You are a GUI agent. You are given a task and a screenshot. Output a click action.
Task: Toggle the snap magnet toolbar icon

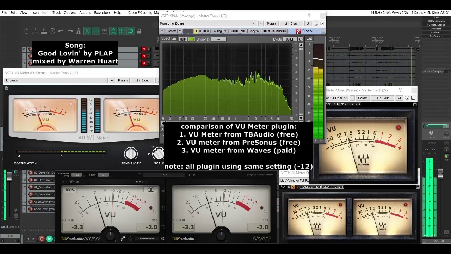pos(130,31)
